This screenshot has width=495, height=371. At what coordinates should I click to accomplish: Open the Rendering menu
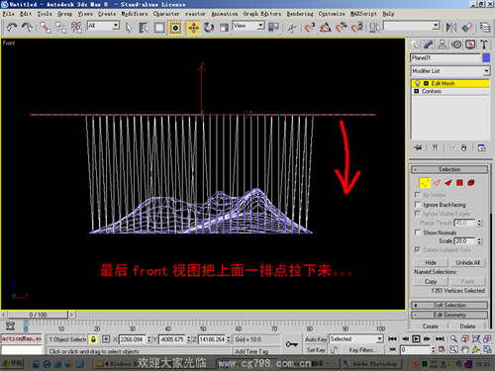pyautogui.click(x=300, y=14)
